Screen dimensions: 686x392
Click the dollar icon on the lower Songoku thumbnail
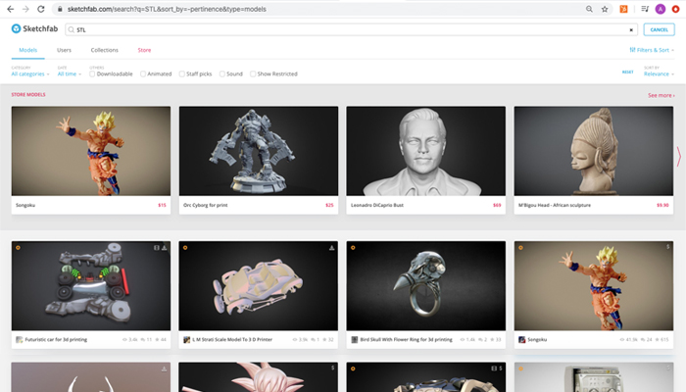(x=667, y=247)
